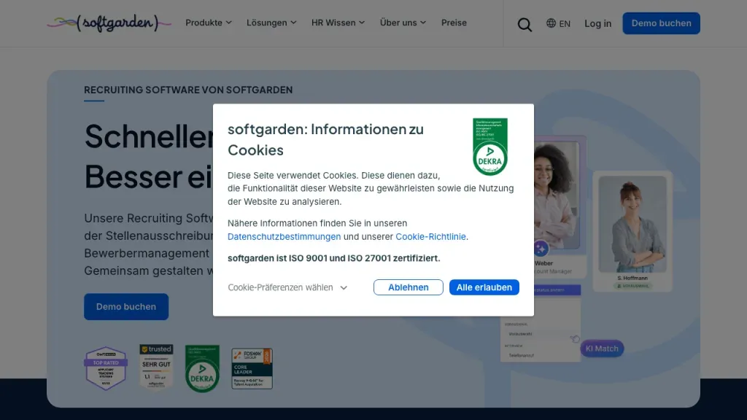747x420 pixels.
Task: Click the KI Match pill
Action: (602, 349)
